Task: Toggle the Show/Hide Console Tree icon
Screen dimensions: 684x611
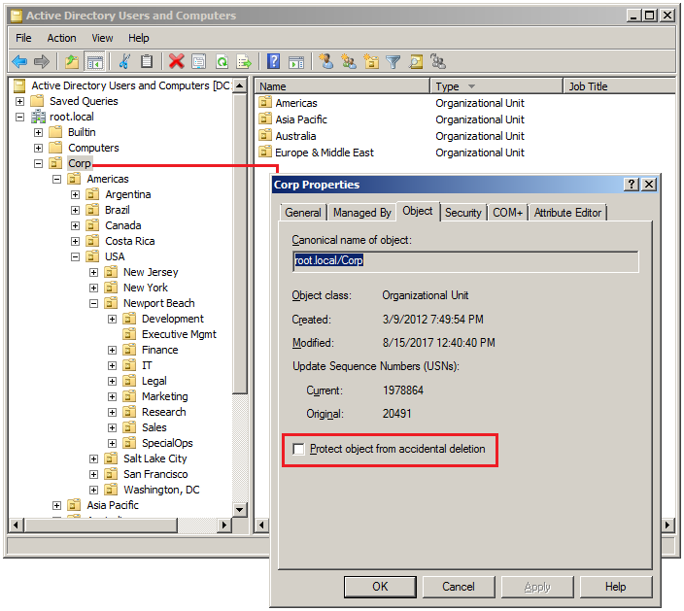Action: point(94,62)
